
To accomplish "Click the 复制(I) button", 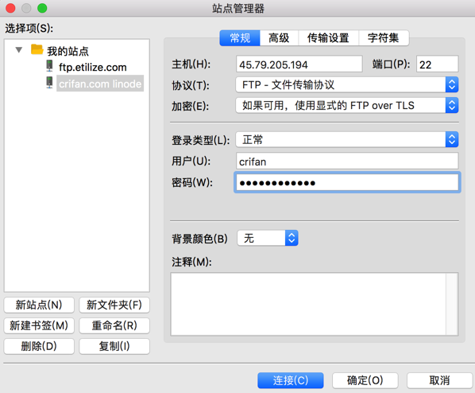I will pos(114,346).
